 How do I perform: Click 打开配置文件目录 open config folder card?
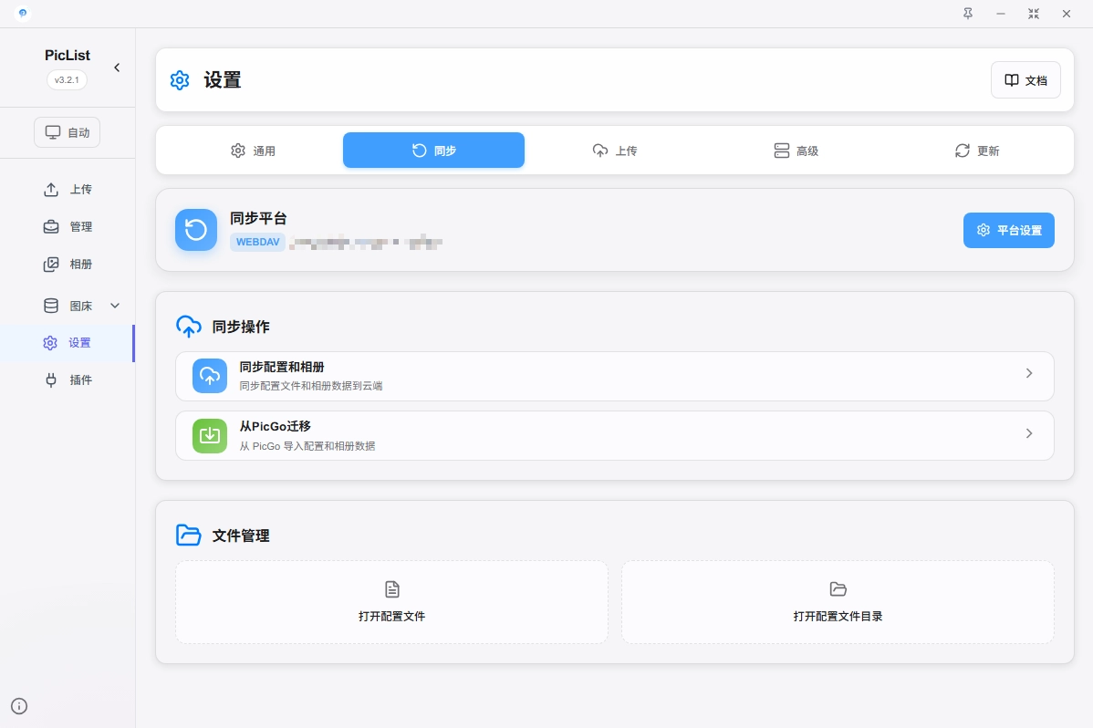click(x=838, y=602)
